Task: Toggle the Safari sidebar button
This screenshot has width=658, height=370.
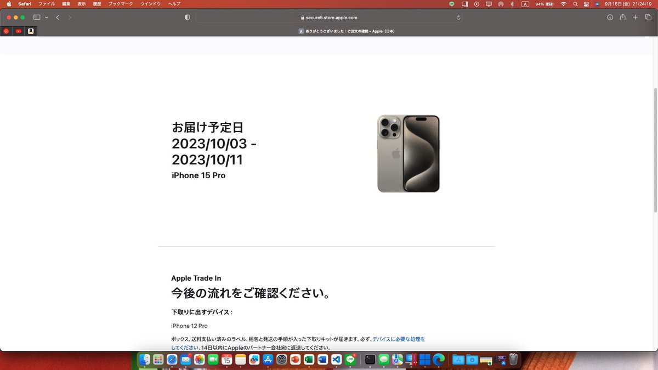Action: [37, 18]
